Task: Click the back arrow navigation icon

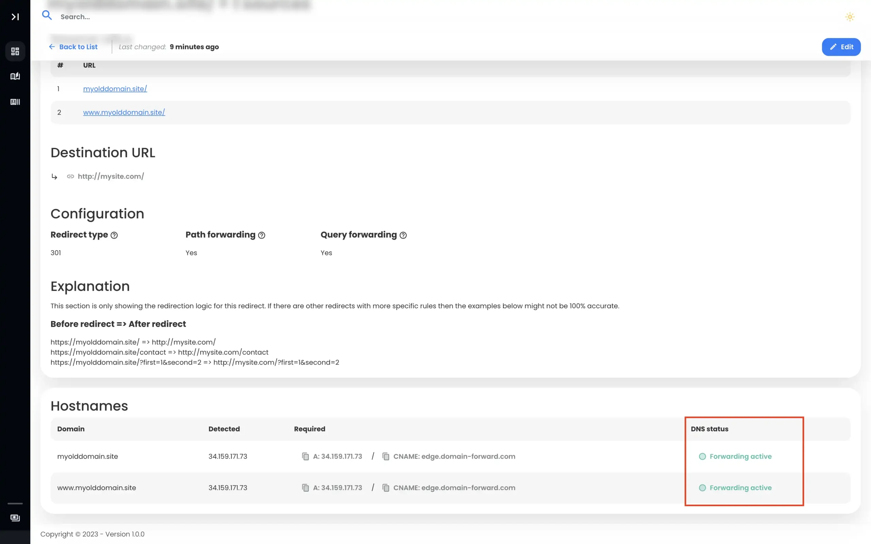Action: pyautogui.click(x=52, y=46)
